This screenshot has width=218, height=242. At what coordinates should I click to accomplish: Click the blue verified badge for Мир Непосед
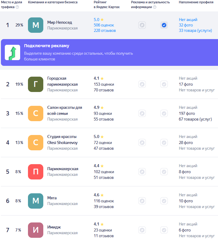coord(164,25)
